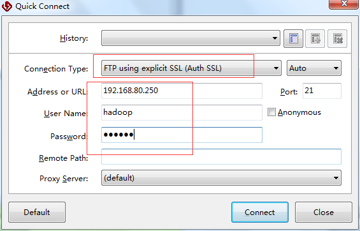
Task: Click the Connect button
Action: click(x=260, y=212)
